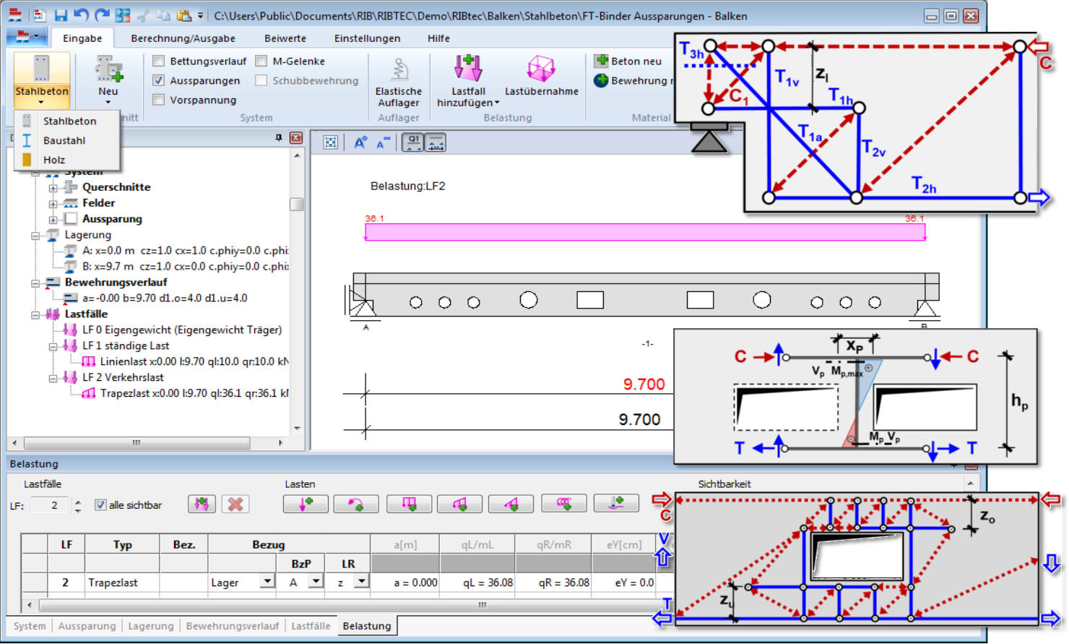Screen dimensions: 1069x644
Task: Add a torsion coil load icon
Action: (563, 504)
